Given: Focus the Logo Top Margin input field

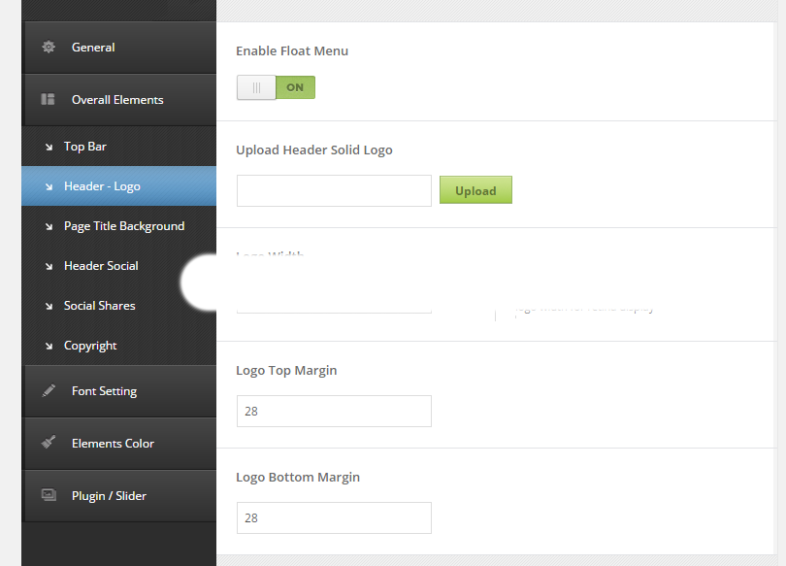Looking at the screenshot, I should [x=334, y=412].
